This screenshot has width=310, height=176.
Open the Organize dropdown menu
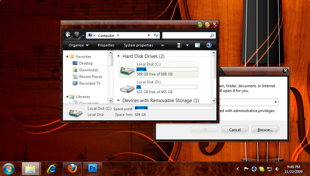point(78,45)
